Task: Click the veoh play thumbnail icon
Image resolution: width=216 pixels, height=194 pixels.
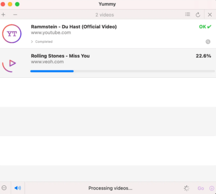Action: click(x=9, y=66)
